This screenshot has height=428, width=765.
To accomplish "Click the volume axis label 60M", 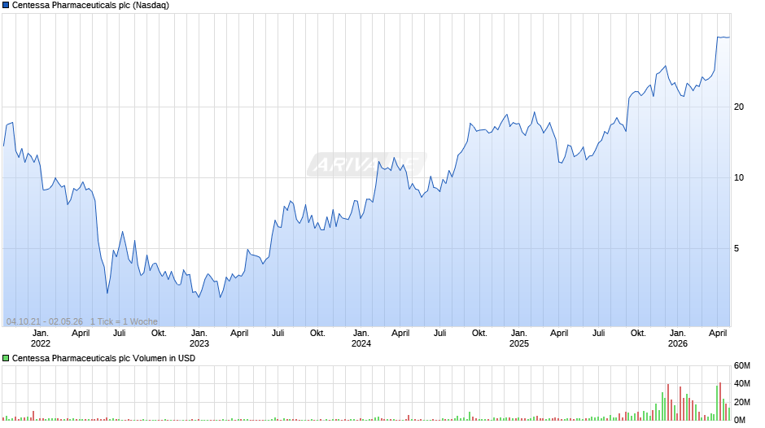I will (742, 365).
